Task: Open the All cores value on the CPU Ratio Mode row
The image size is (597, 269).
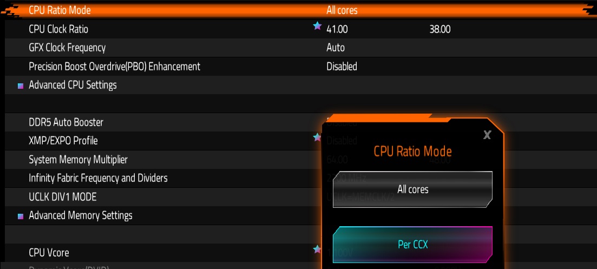Action: (342, 10)
